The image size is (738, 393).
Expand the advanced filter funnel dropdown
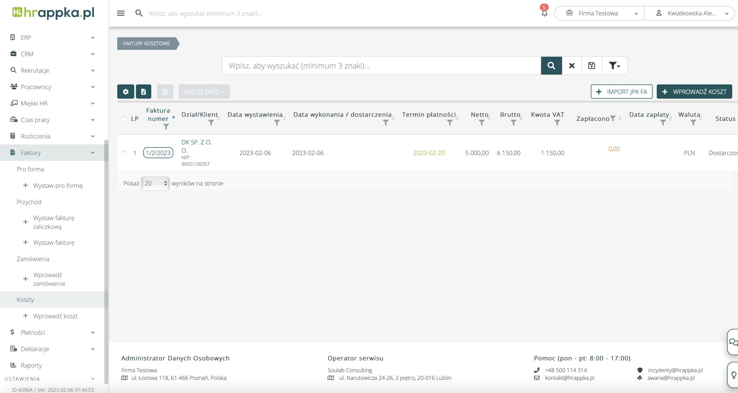(x=614, y=66)
